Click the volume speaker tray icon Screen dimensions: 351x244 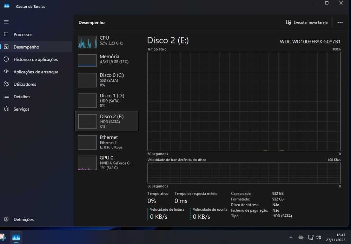[x=318, y=238]
